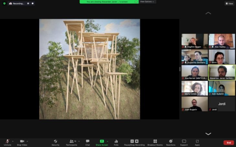The image size is (236, 147).
Task: Open the View Options dropdown
Action: pos(147,2)
